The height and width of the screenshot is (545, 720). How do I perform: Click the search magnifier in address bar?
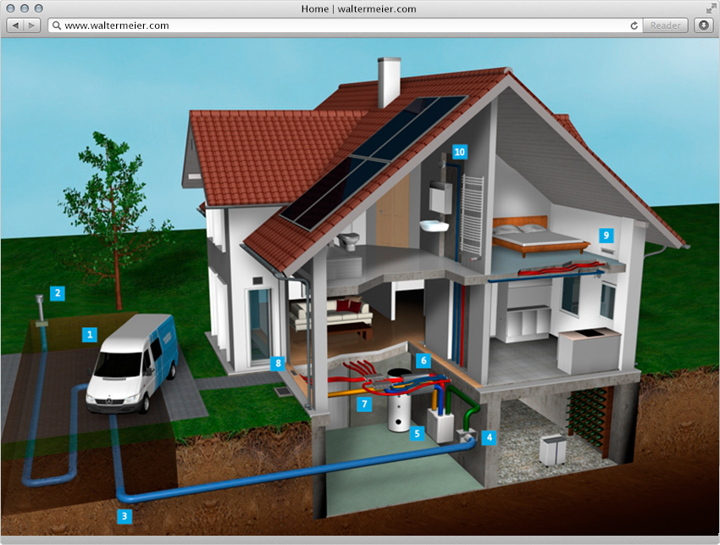click(57, 25)
